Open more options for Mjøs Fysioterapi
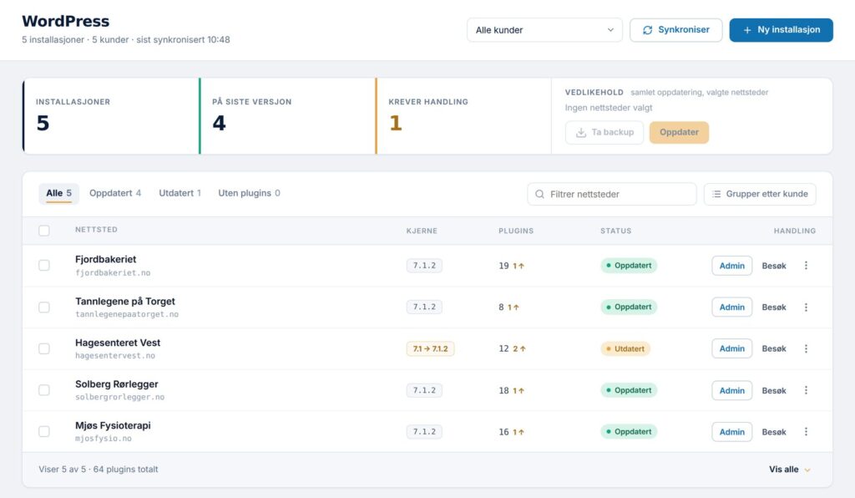This screenshot has width=855, height=498. 806,432
